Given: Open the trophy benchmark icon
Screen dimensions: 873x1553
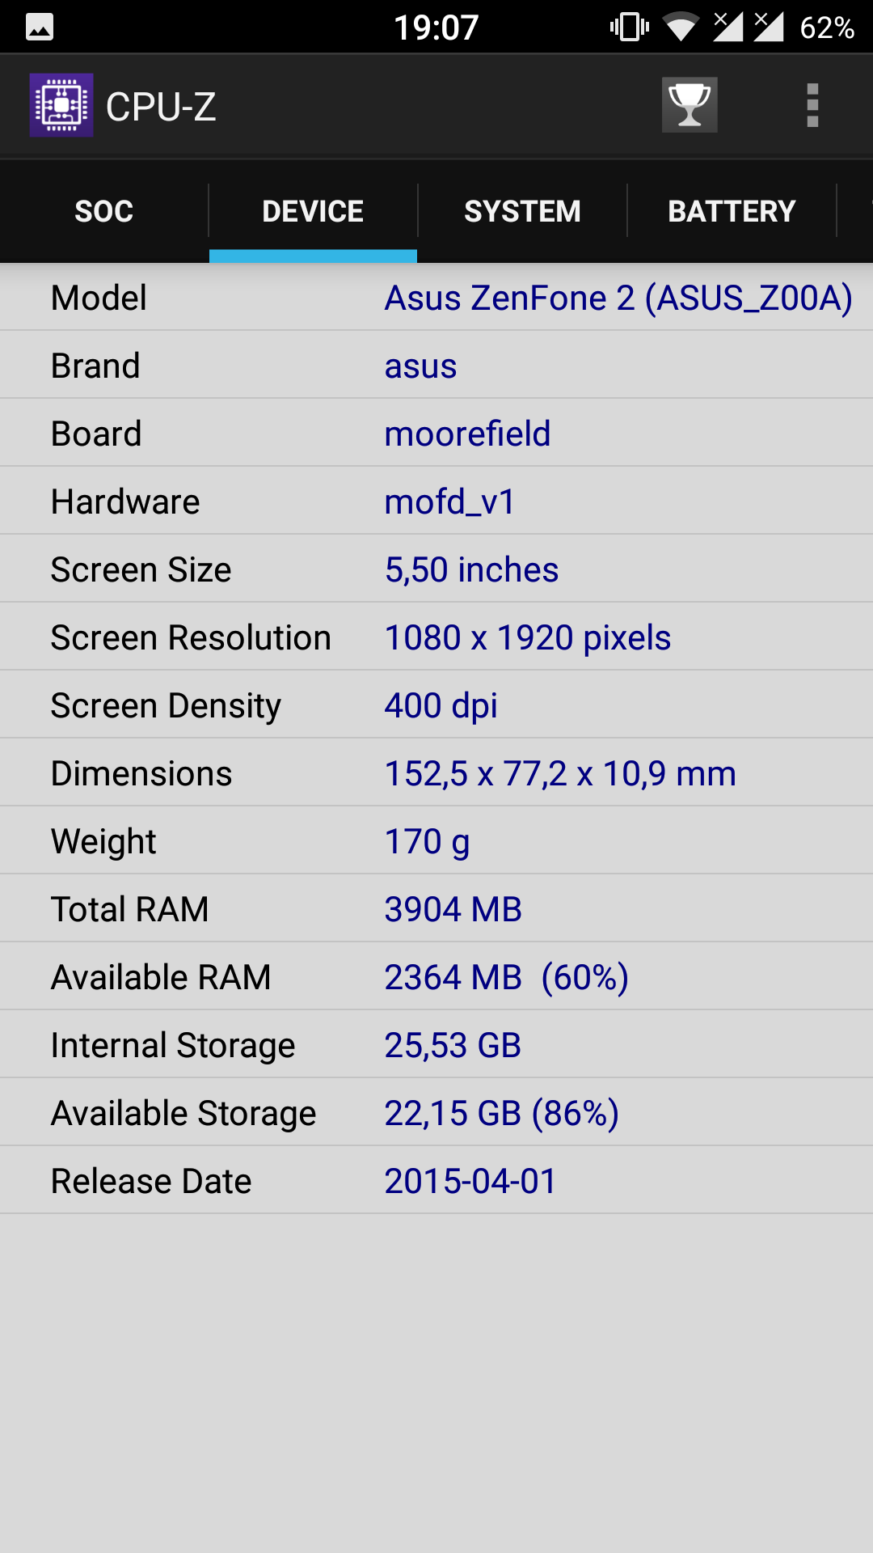Looking at the screenshot, I should [x=690, y=105].
